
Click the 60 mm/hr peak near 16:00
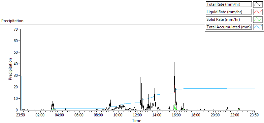(175, 41)
